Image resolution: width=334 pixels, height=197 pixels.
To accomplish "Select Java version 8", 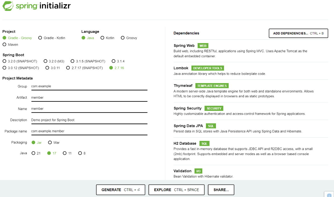I will [82, 153].
